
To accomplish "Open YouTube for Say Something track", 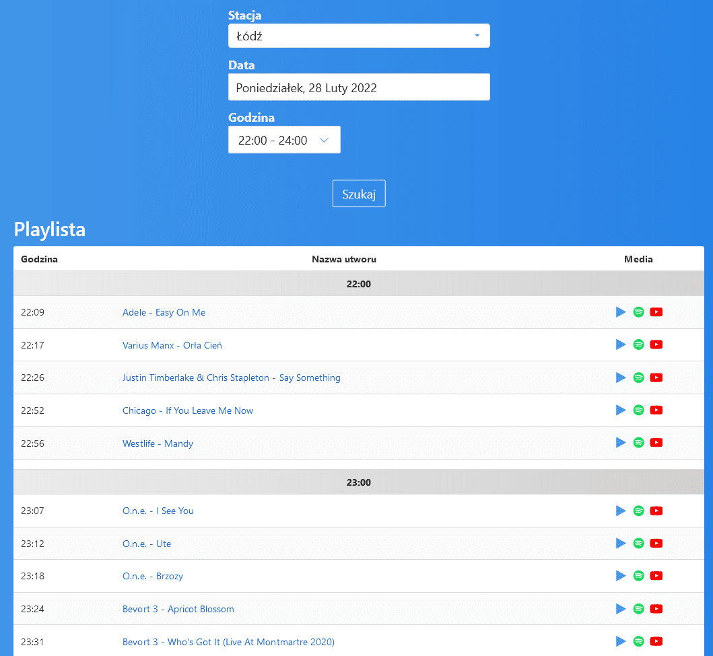I will (x=656, y=377).
